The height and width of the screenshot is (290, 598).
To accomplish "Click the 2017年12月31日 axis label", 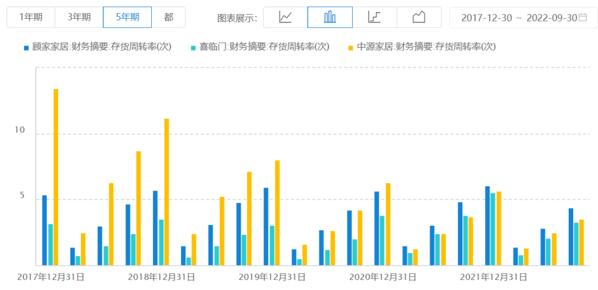I will (51, 277).
